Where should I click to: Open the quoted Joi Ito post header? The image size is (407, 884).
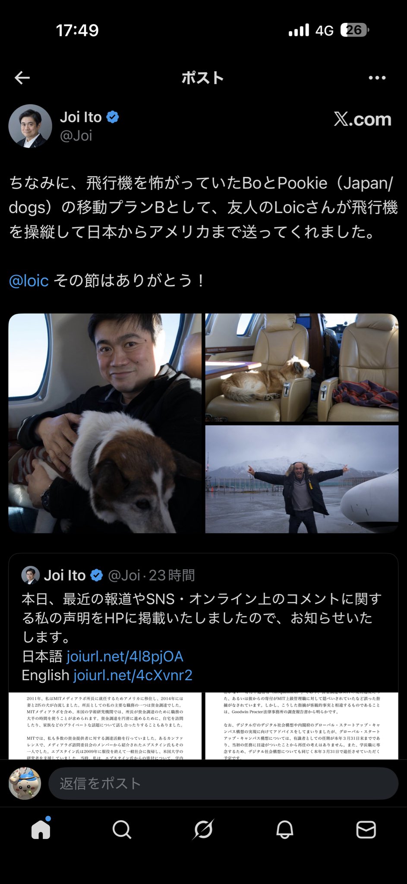[108, 575]
